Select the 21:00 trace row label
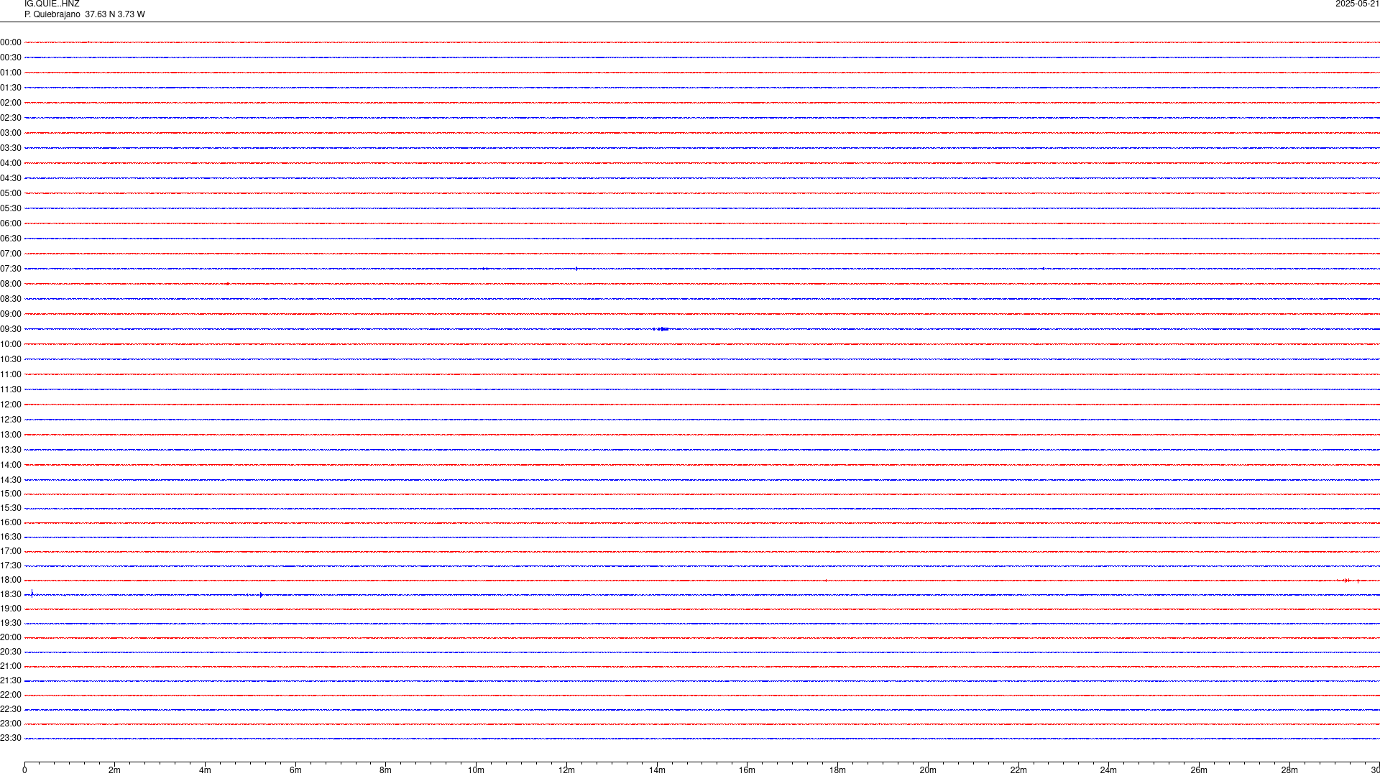1380x776 pixels. 11,666
